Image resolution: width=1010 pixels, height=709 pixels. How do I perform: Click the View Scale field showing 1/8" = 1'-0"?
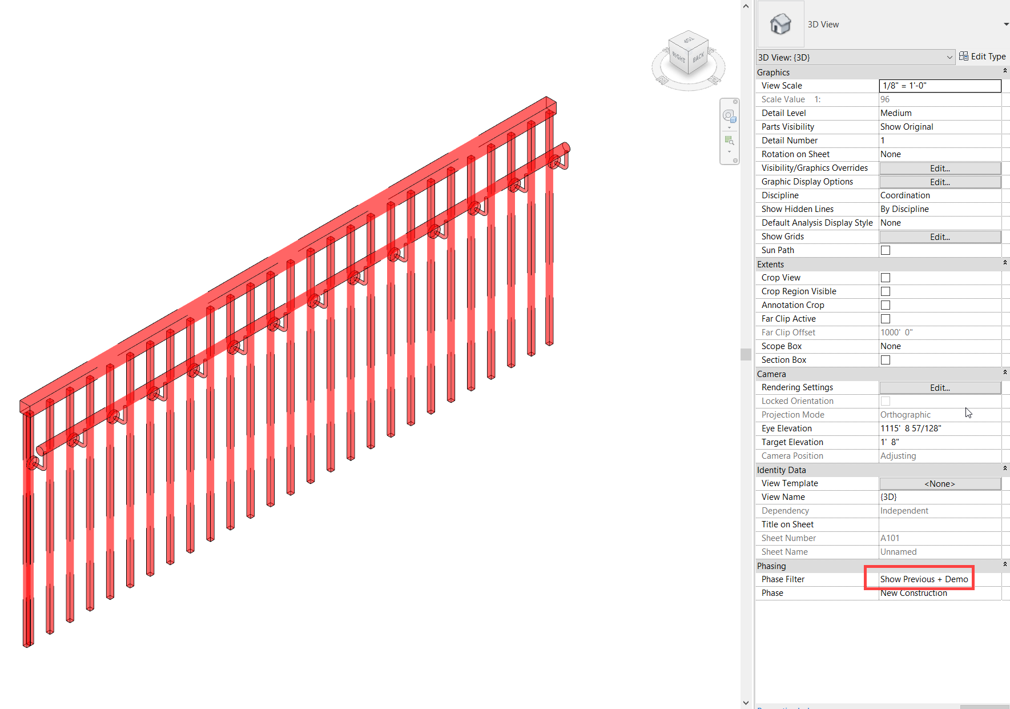[x=939, y=85]
